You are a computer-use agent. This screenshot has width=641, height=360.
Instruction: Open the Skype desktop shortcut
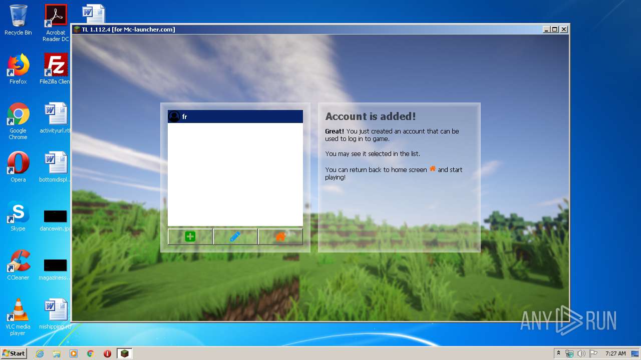click(x=18, y=216)
